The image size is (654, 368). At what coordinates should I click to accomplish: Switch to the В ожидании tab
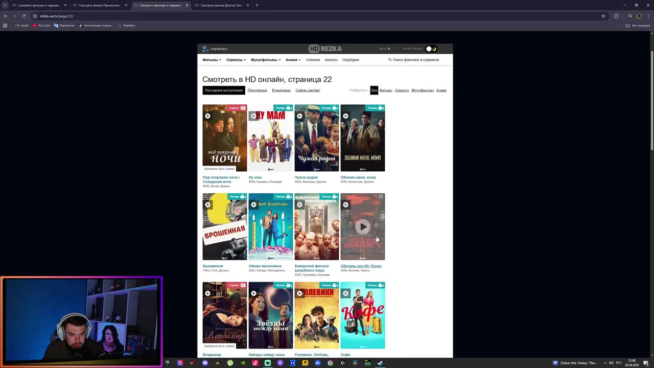coord(281,90)
